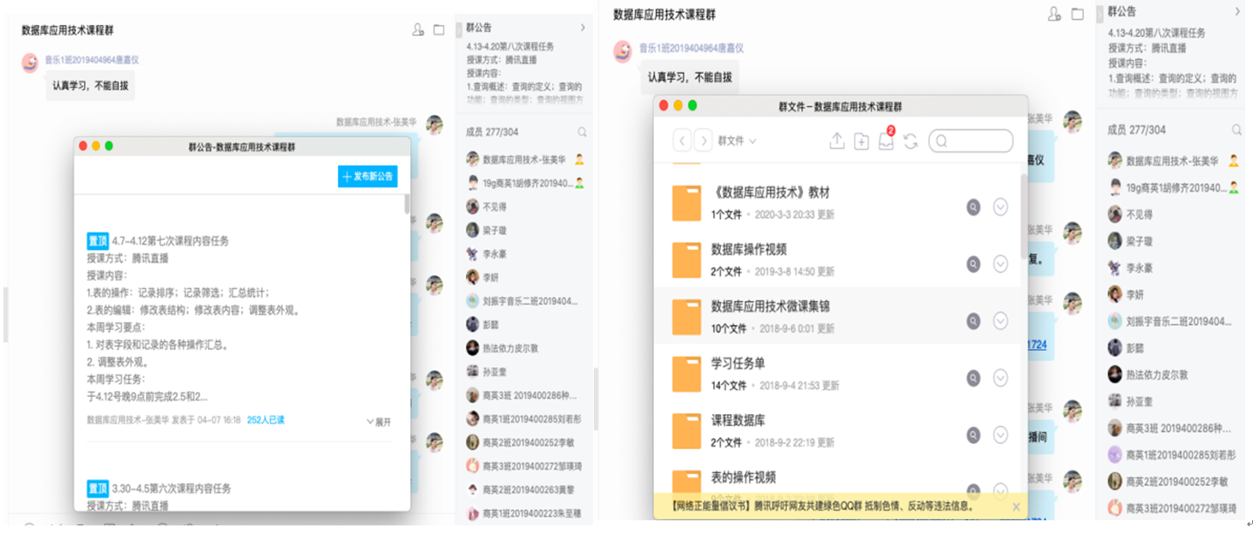Open the 252人已读 read-count link
The height and width of the screenshot is (534, 1253).
265,420
